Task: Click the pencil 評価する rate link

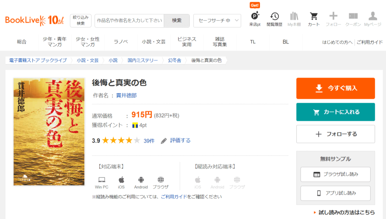Action: coord(176,141)
